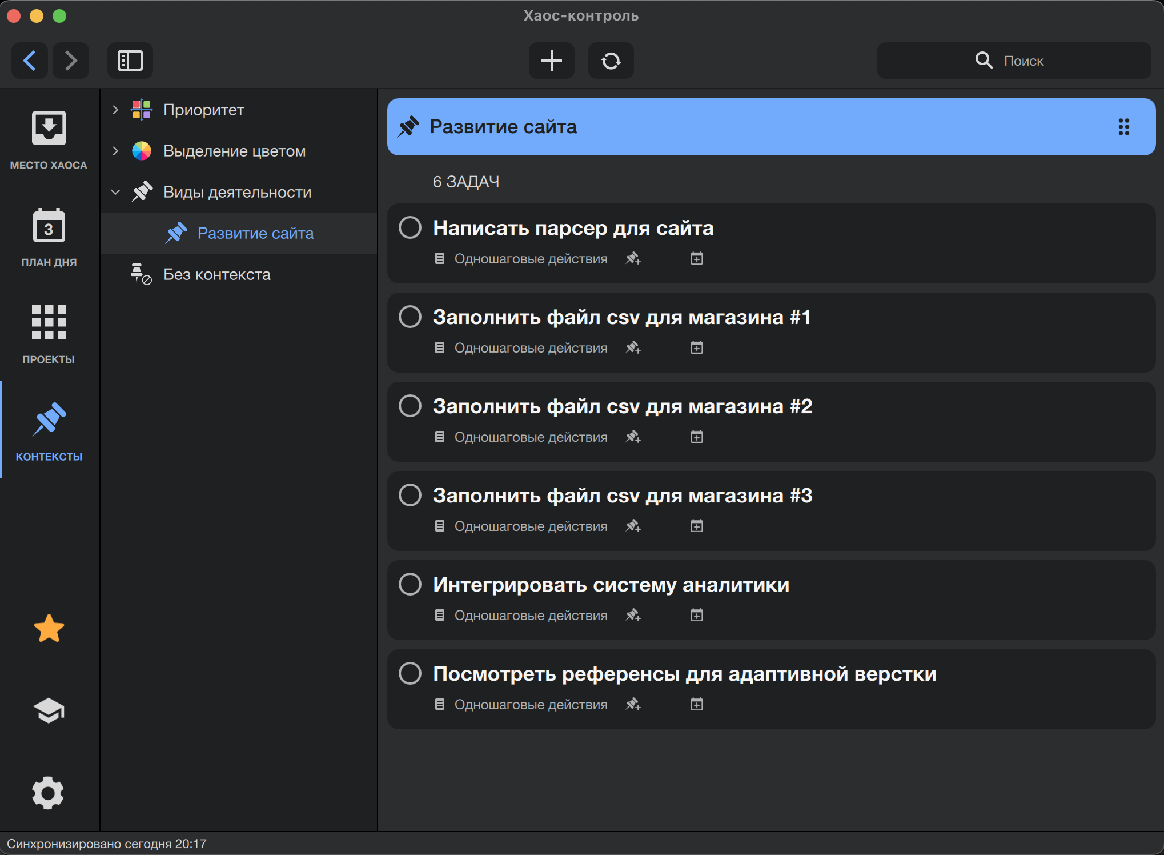Open 'Одношаговые действия' link under csv #1 task
Image resolution: width=1164 pixels, height=855 pixels.
(x=531, y=348)
